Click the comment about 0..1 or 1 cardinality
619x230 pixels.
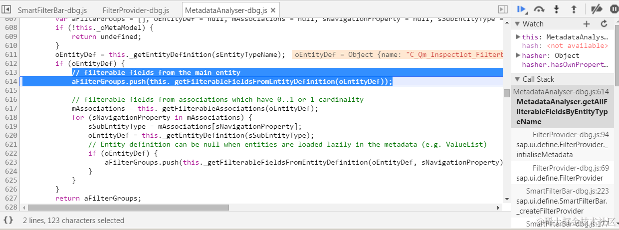click(x=217, y=99)
